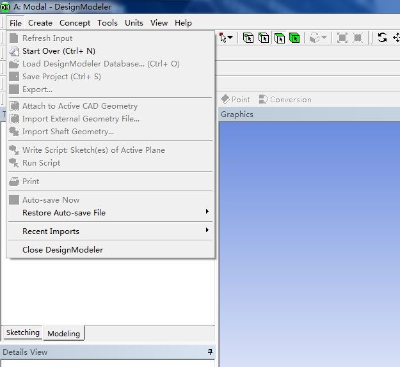Click the DesignModeler DM title bar icon
400x367 pixels.
(x=5, y=7)
